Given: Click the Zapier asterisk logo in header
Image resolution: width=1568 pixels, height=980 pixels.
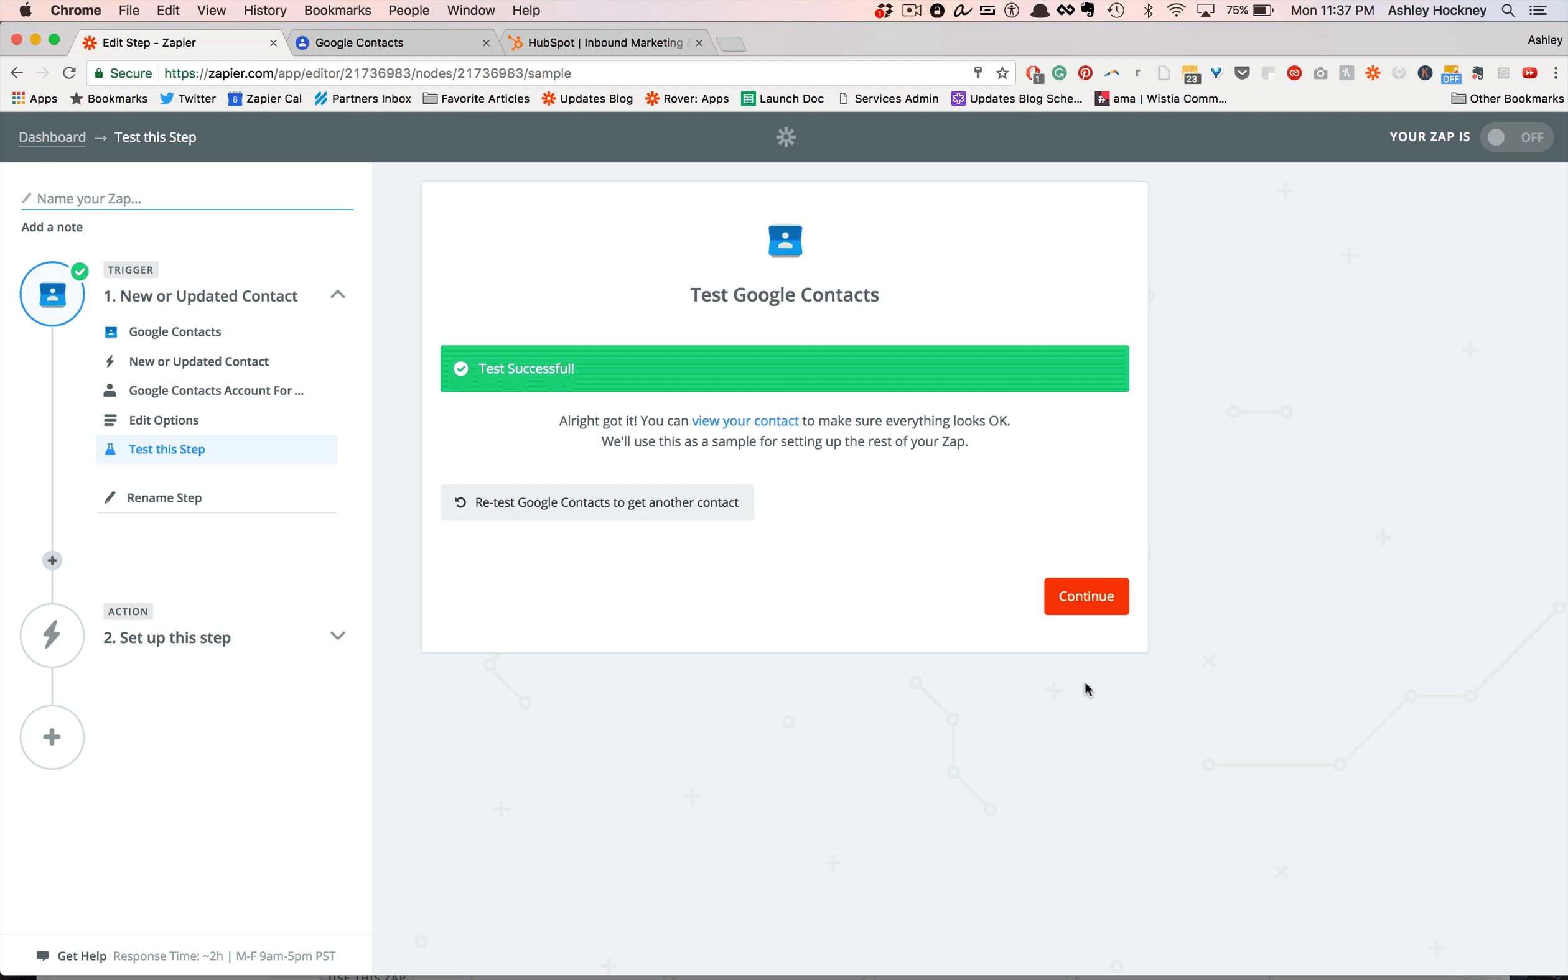Looking at the screenshot, I should coord(785,137).
